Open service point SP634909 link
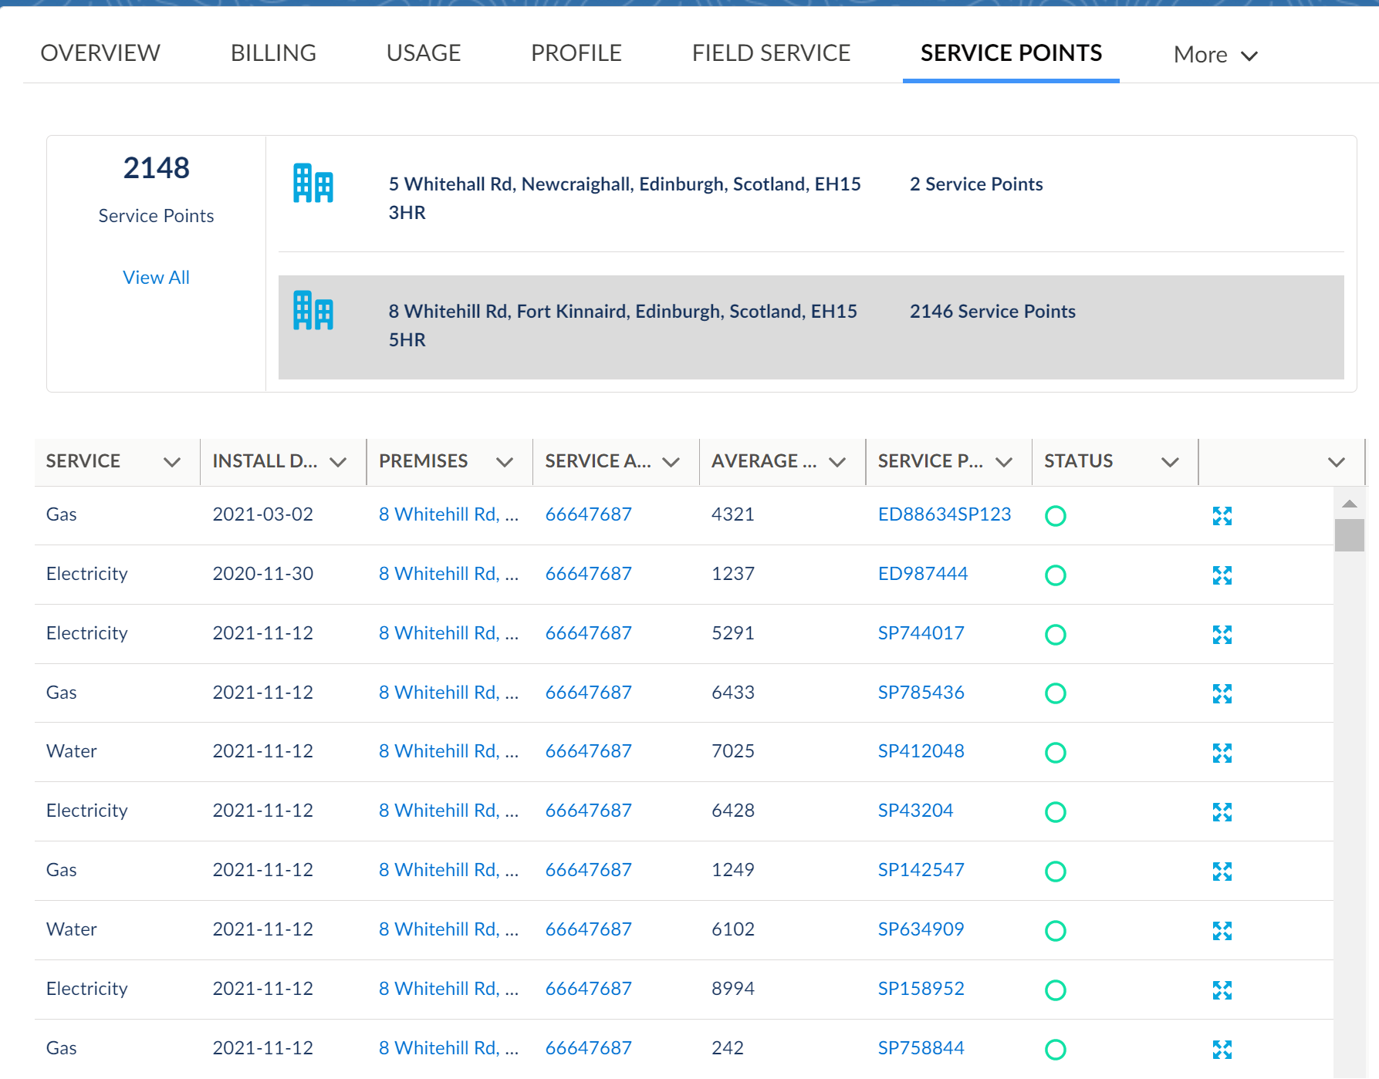Viewport: 1379px width, 1079px height. 921,929
